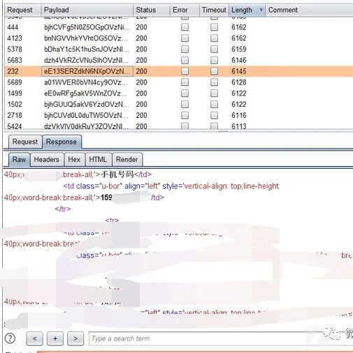Open the help question mark icon

10,338
